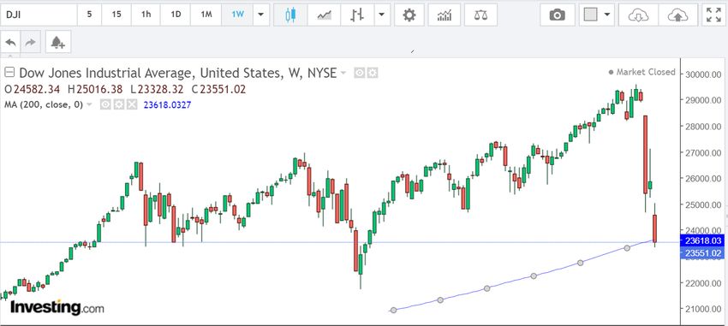Toggle visibility of the MA 200 indicator
Screen dimensions: 728x326
click(105, 104)
